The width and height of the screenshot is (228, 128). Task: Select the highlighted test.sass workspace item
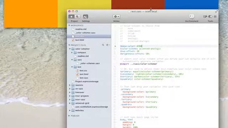[x=89, y=36]
